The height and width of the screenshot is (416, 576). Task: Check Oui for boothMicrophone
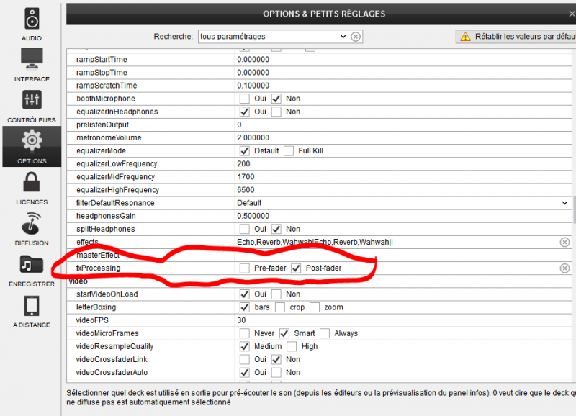pyautogui.click(x=244, y=99)
